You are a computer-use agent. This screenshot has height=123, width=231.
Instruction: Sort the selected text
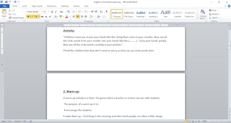pos(101,12)
